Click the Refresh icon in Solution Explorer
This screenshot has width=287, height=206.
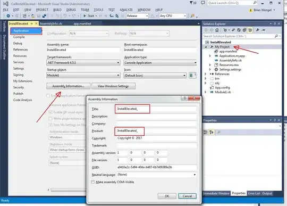[x=239, y=30]
